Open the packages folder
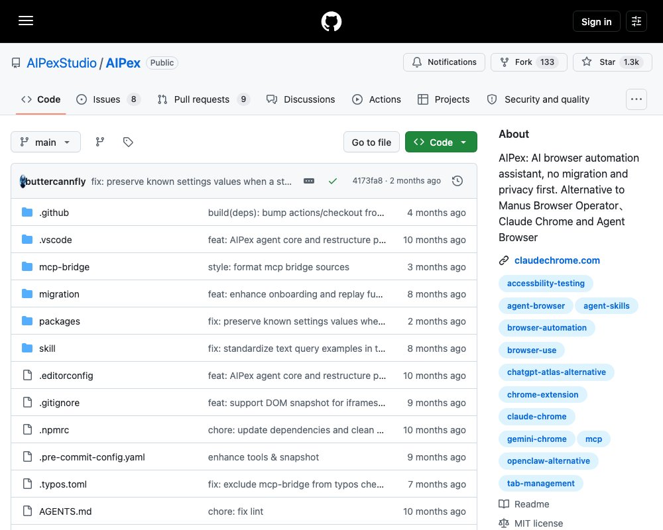The height and width of the screenshot is (530, 663). (59, 321)
